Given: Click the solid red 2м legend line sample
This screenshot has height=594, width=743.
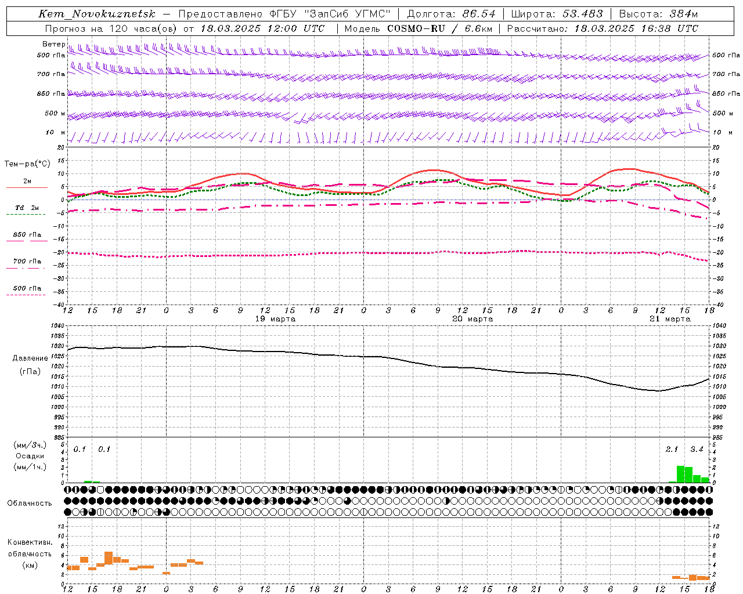Looking at the screenshot, I should tap(27, 187).
